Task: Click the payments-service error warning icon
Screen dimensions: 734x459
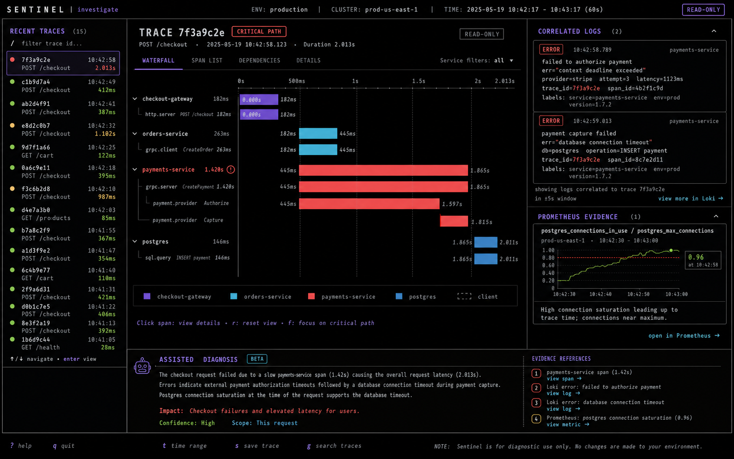Action: click(x=230, y=169)
